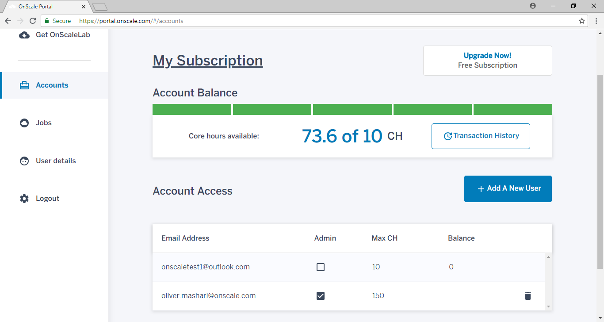The image size is (604, 322).
Task: Click the Accounts briefcase icon
Action: point(24,85)
